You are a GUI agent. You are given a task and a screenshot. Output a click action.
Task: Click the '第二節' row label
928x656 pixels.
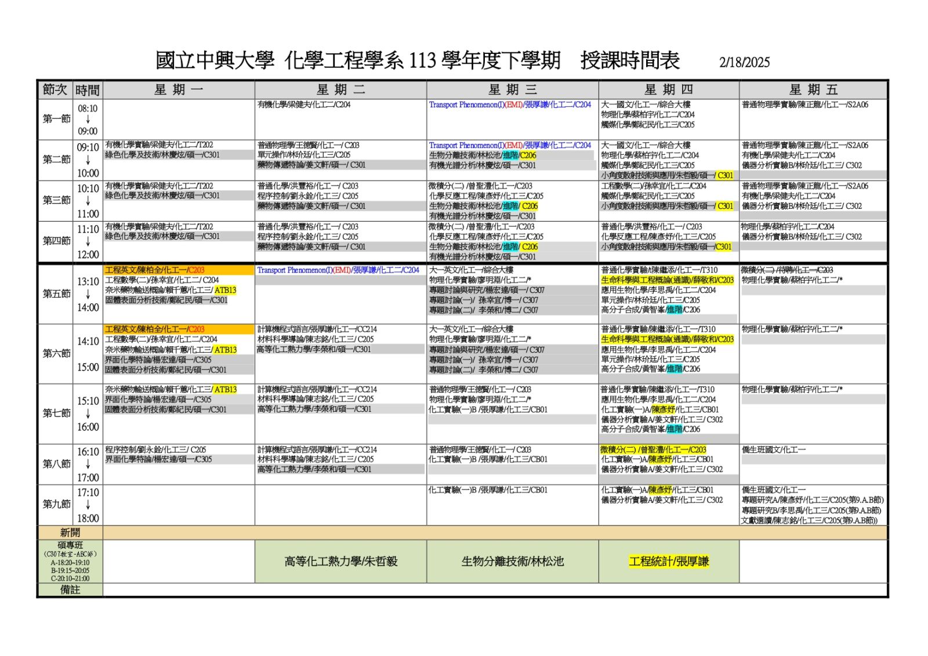pos(56,160)
